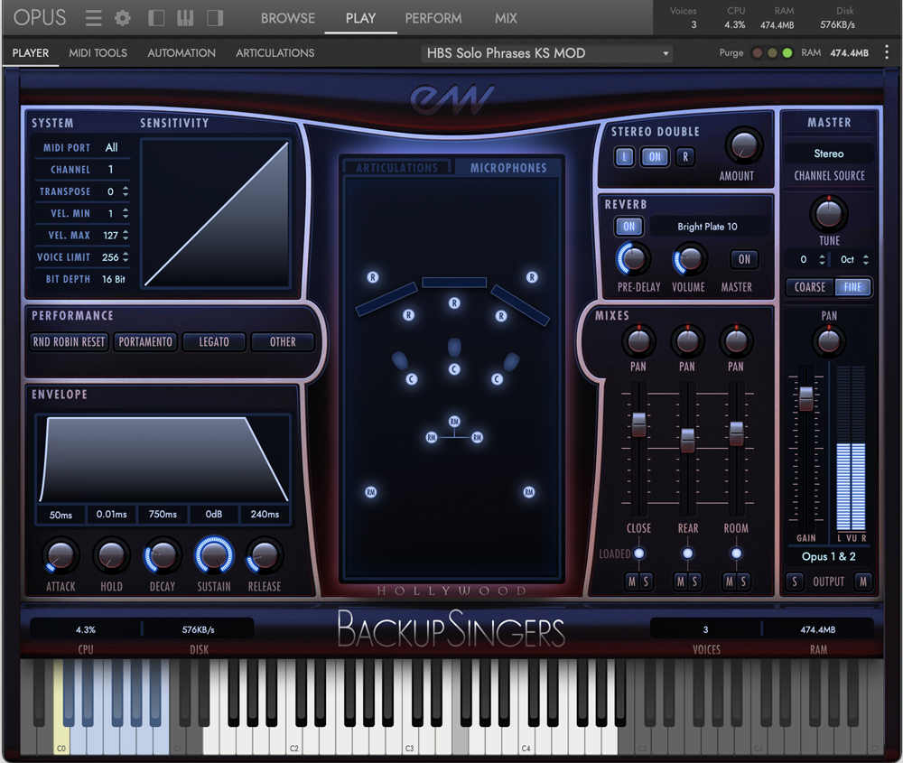Open settings via the gear icon
This screenshot has height=763, width=903.
tap(123, 18)
